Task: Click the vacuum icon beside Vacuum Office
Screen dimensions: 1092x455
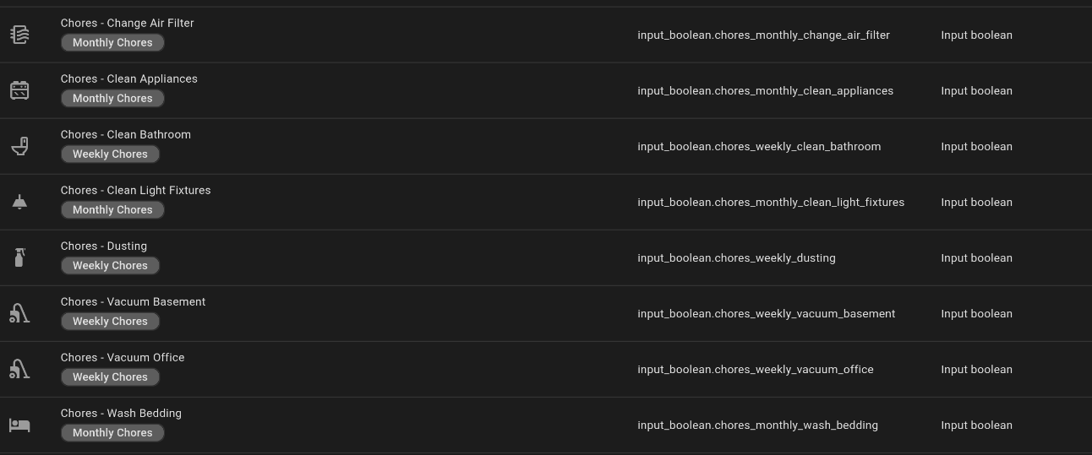Action: tap(19, 369)
